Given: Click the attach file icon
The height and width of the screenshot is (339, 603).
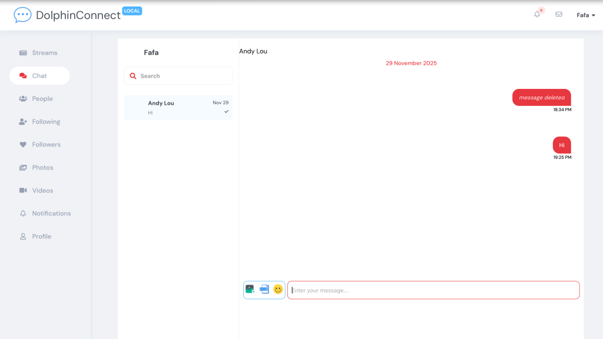Looking at the screenshot, I should tap(264, 290).
